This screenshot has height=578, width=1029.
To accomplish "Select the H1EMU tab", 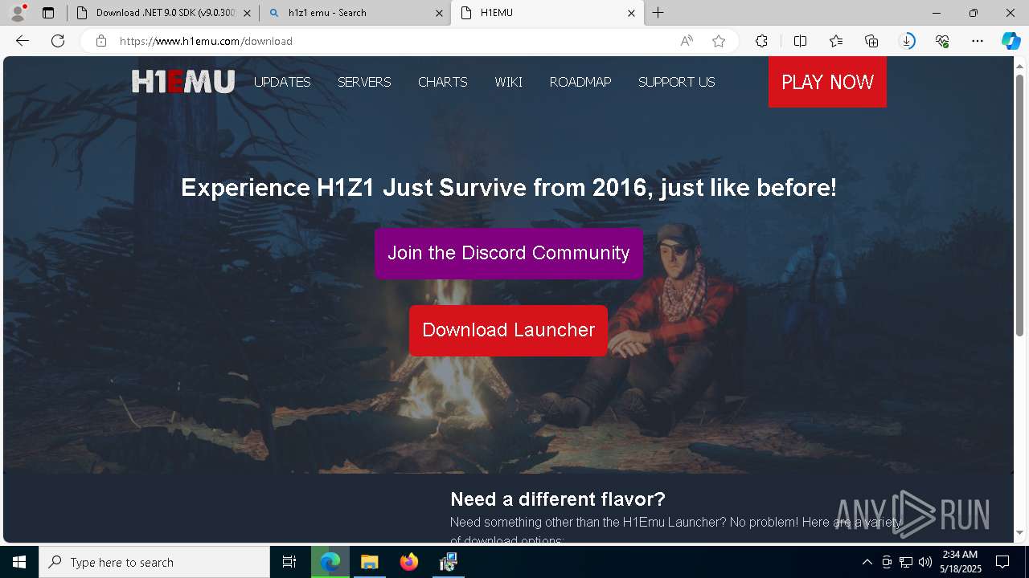I will [x=547, y=13].
